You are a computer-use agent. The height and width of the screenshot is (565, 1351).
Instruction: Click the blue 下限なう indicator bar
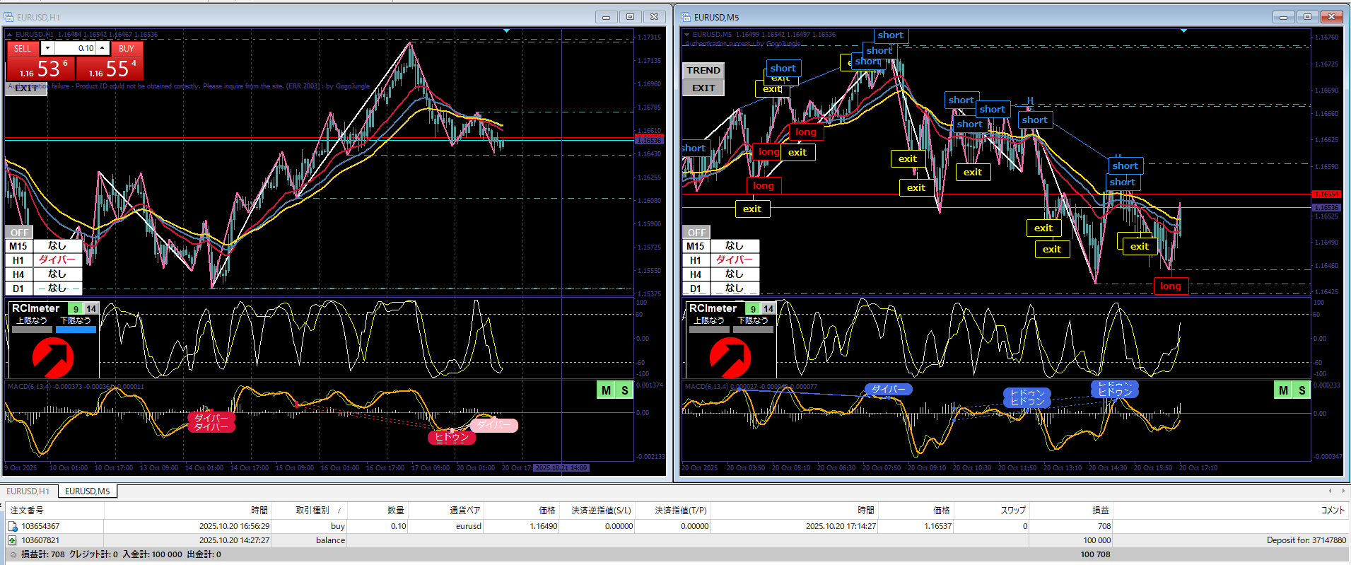[x=76, y=330]
